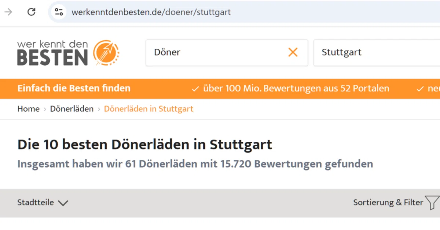This screenshot has height=230, width=440.
Task: Click the Sortierung & Filter label
Action: coord(388,203)
